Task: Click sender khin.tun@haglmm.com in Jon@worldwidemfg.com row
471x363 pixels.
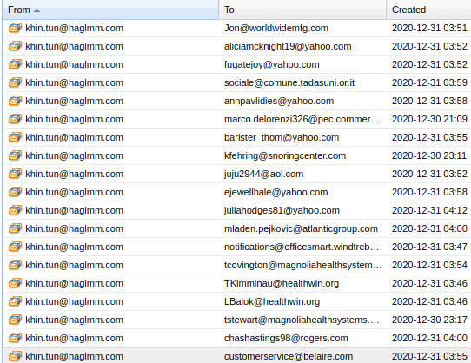Action: point(74,28)
